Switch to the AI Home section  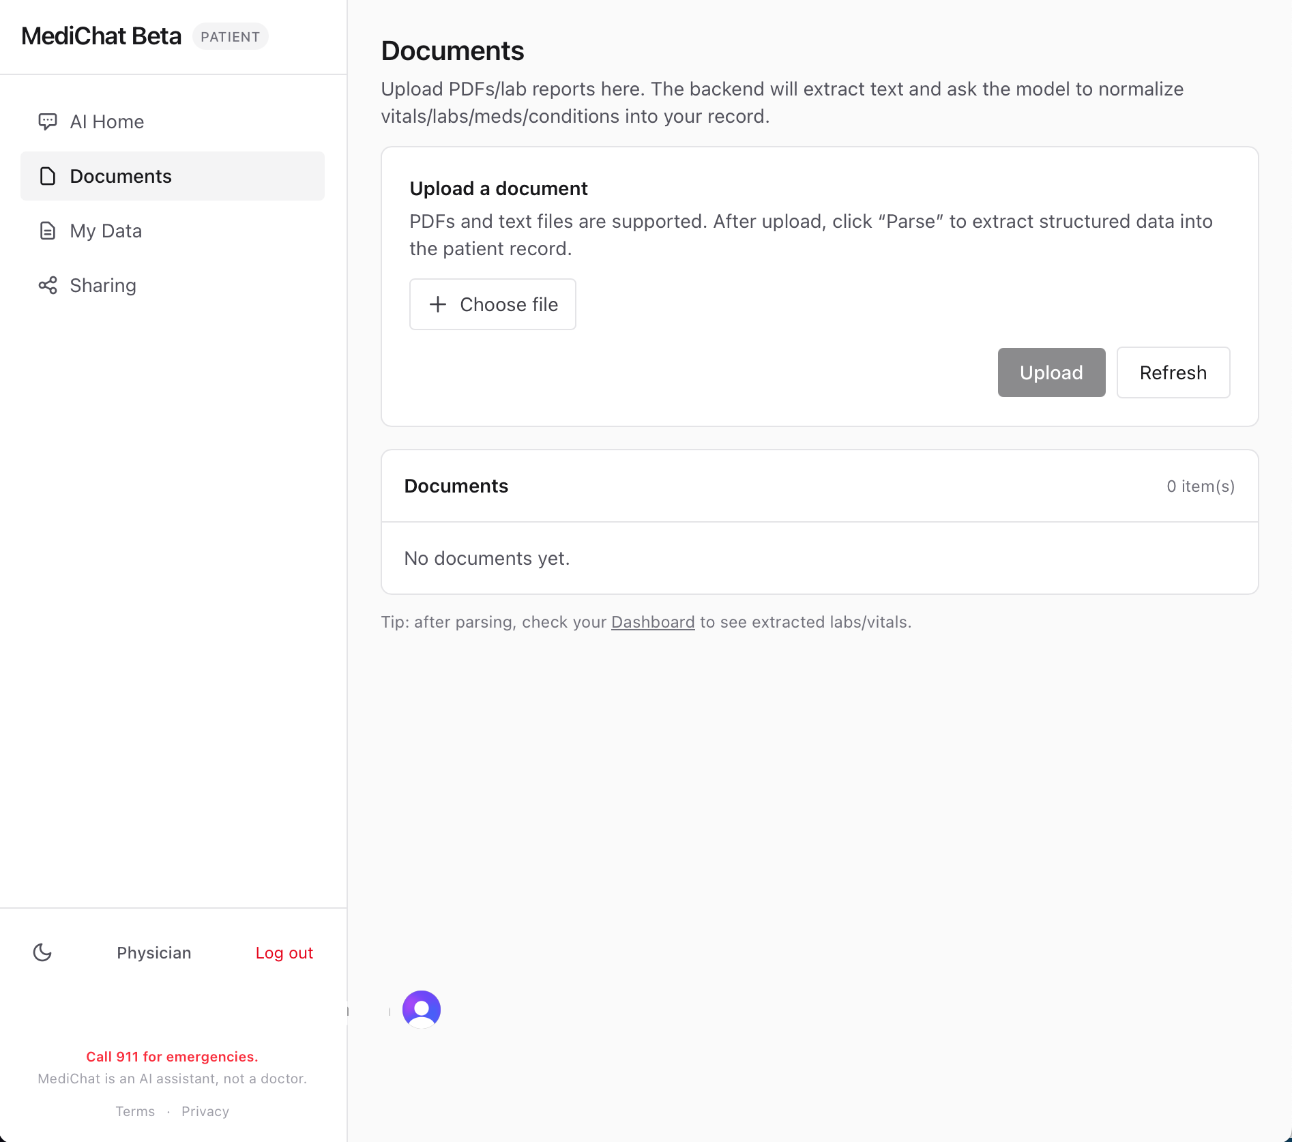pyautogui.click(x=106, y=121)
